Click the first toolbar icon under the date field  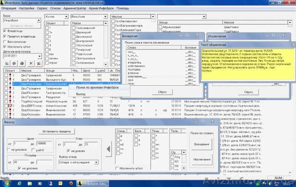coord(6,63)
